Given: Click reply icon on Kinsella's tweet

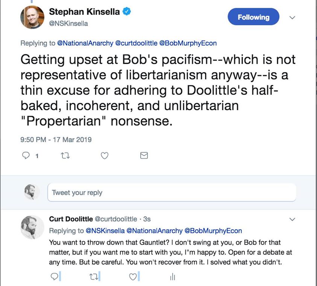Looking at the screenshot, I should pos(27,155).
